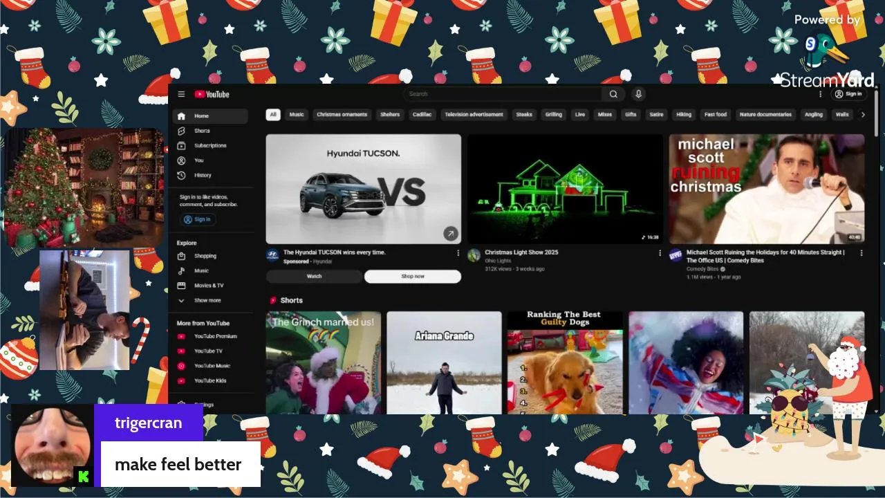The height and width of the screenshot is (498, 885).
Task: Click the Ohio Lights channel avatar
Action: coord(474,255)
